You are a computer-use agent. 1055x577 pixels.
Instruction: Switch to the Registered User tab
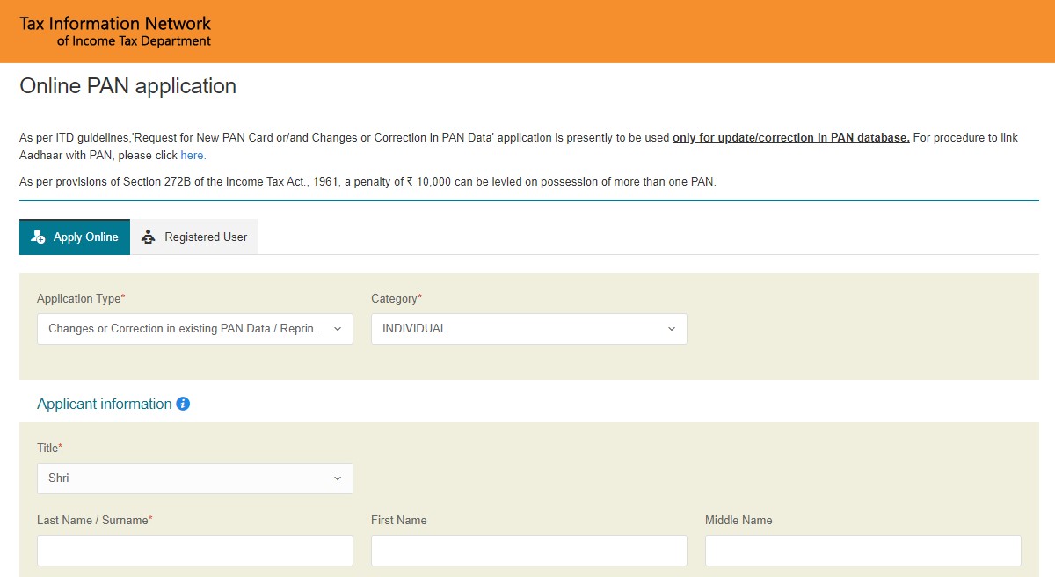[195, 237]
